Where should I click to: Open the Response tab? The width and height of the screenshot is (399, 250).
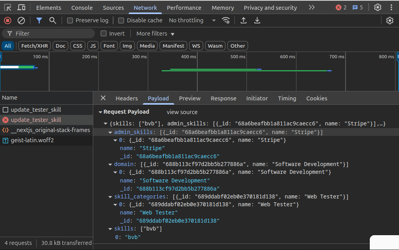point(223,98)
